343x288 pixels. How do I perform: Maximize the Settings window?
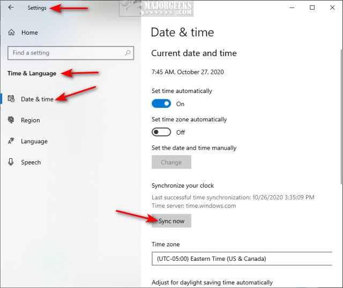(x=312, y=7)
